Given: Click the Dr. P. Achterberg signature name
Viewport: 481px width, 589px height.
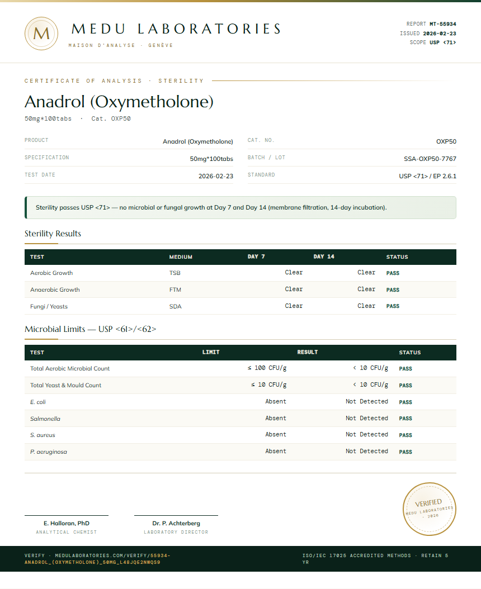Looking at the screenshot, I should [x=176, y=523].
